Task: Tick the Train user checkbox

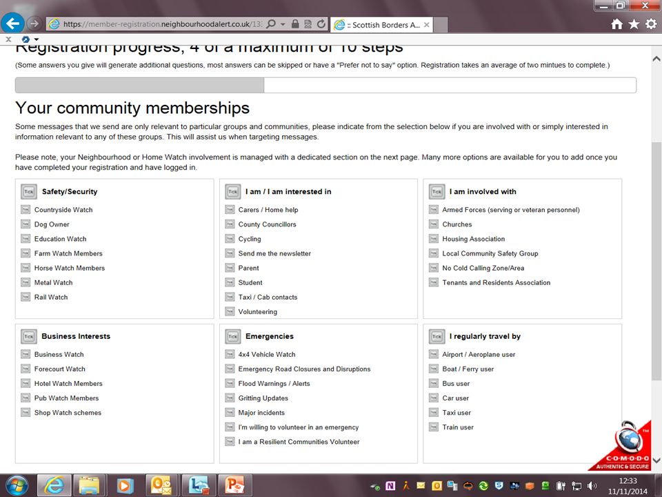Action: tap(434, 427)
